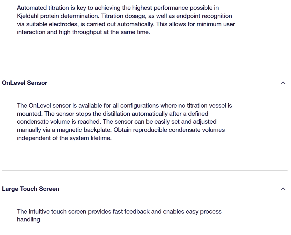Click the divider line above OnLevel Sensor
The width and height of the screenshot is (291, 235).
[x=145, y=65]
